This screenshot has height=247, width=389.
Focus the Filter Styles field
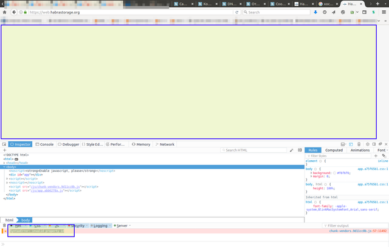pos(339,156)
